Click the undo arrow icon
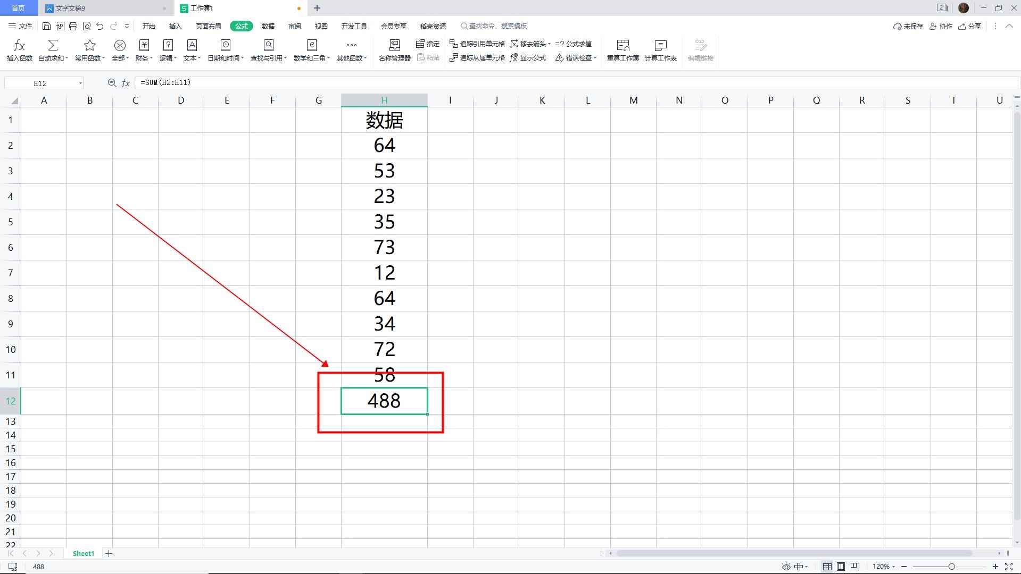1021x574 pixels. [99, 26]
